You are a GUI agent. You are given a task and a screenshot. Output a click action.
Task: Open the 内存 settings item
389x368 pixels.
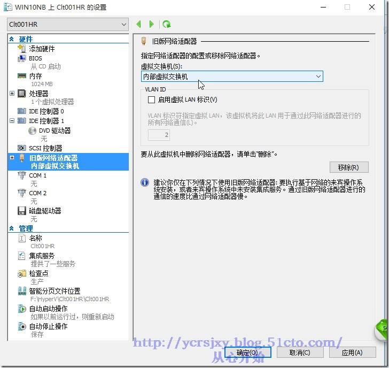[x=35, y=76]
